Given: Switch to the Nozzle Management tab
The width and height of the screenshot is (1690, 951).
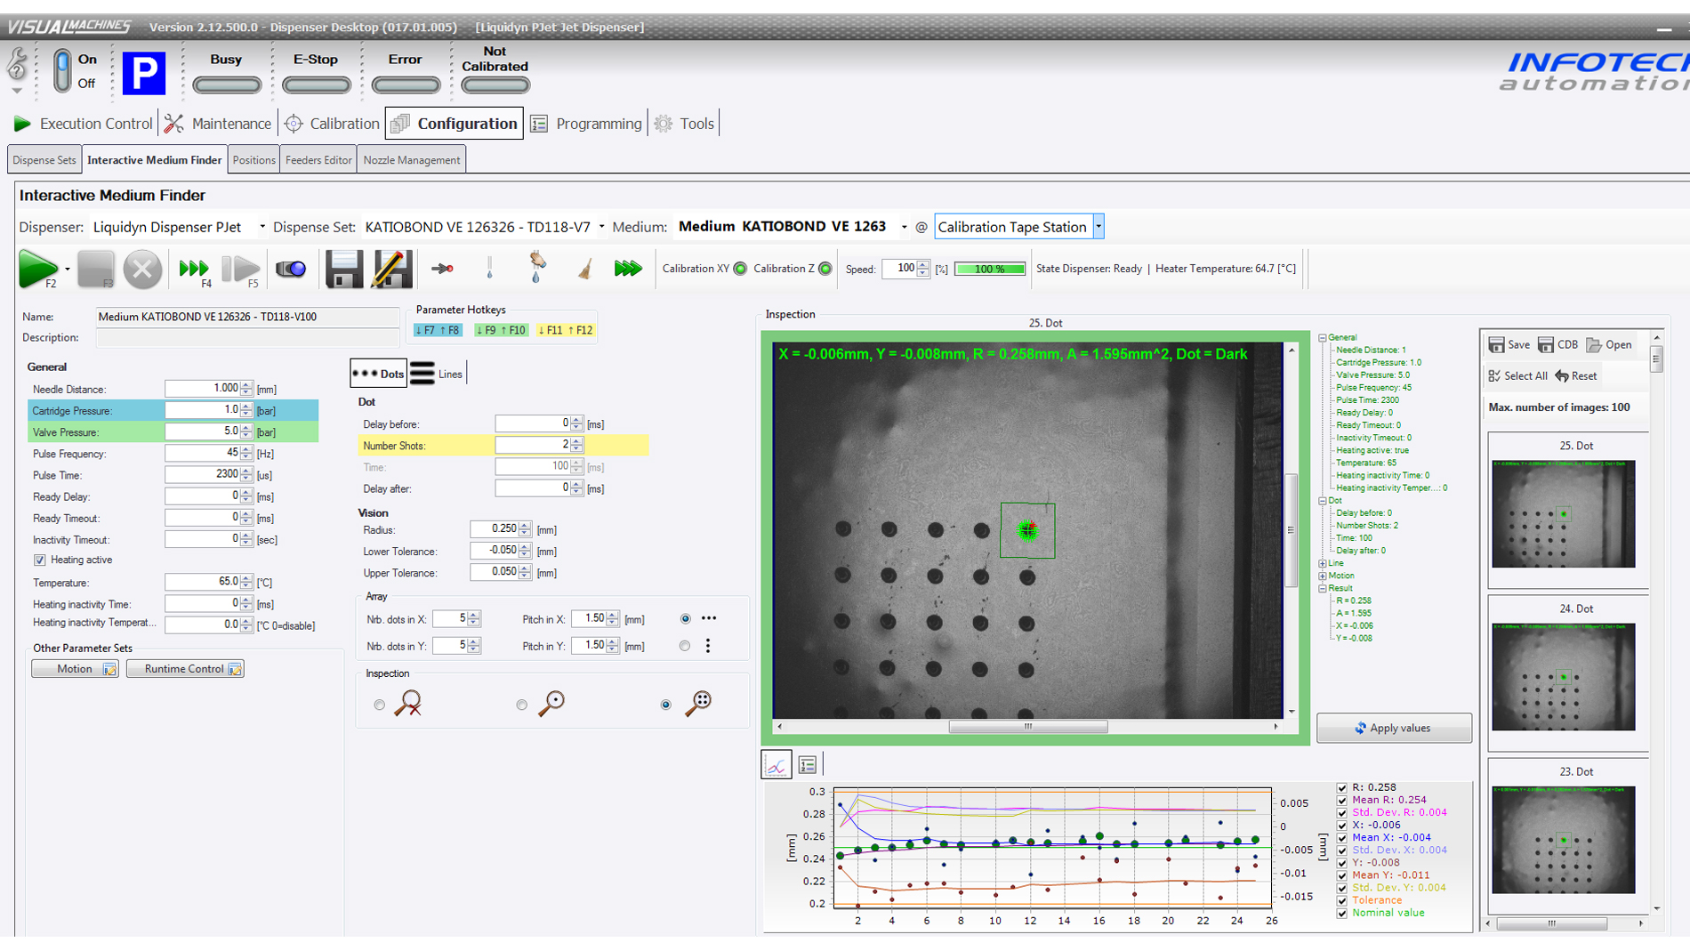Looking at the screenshot, I should [412, 160].
